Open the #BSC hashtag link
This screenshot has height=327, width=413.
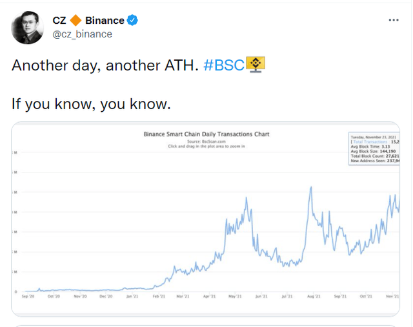223,65
